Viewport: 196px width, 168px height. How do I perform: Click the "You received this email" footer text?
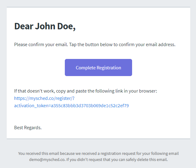tap(38, 154)
